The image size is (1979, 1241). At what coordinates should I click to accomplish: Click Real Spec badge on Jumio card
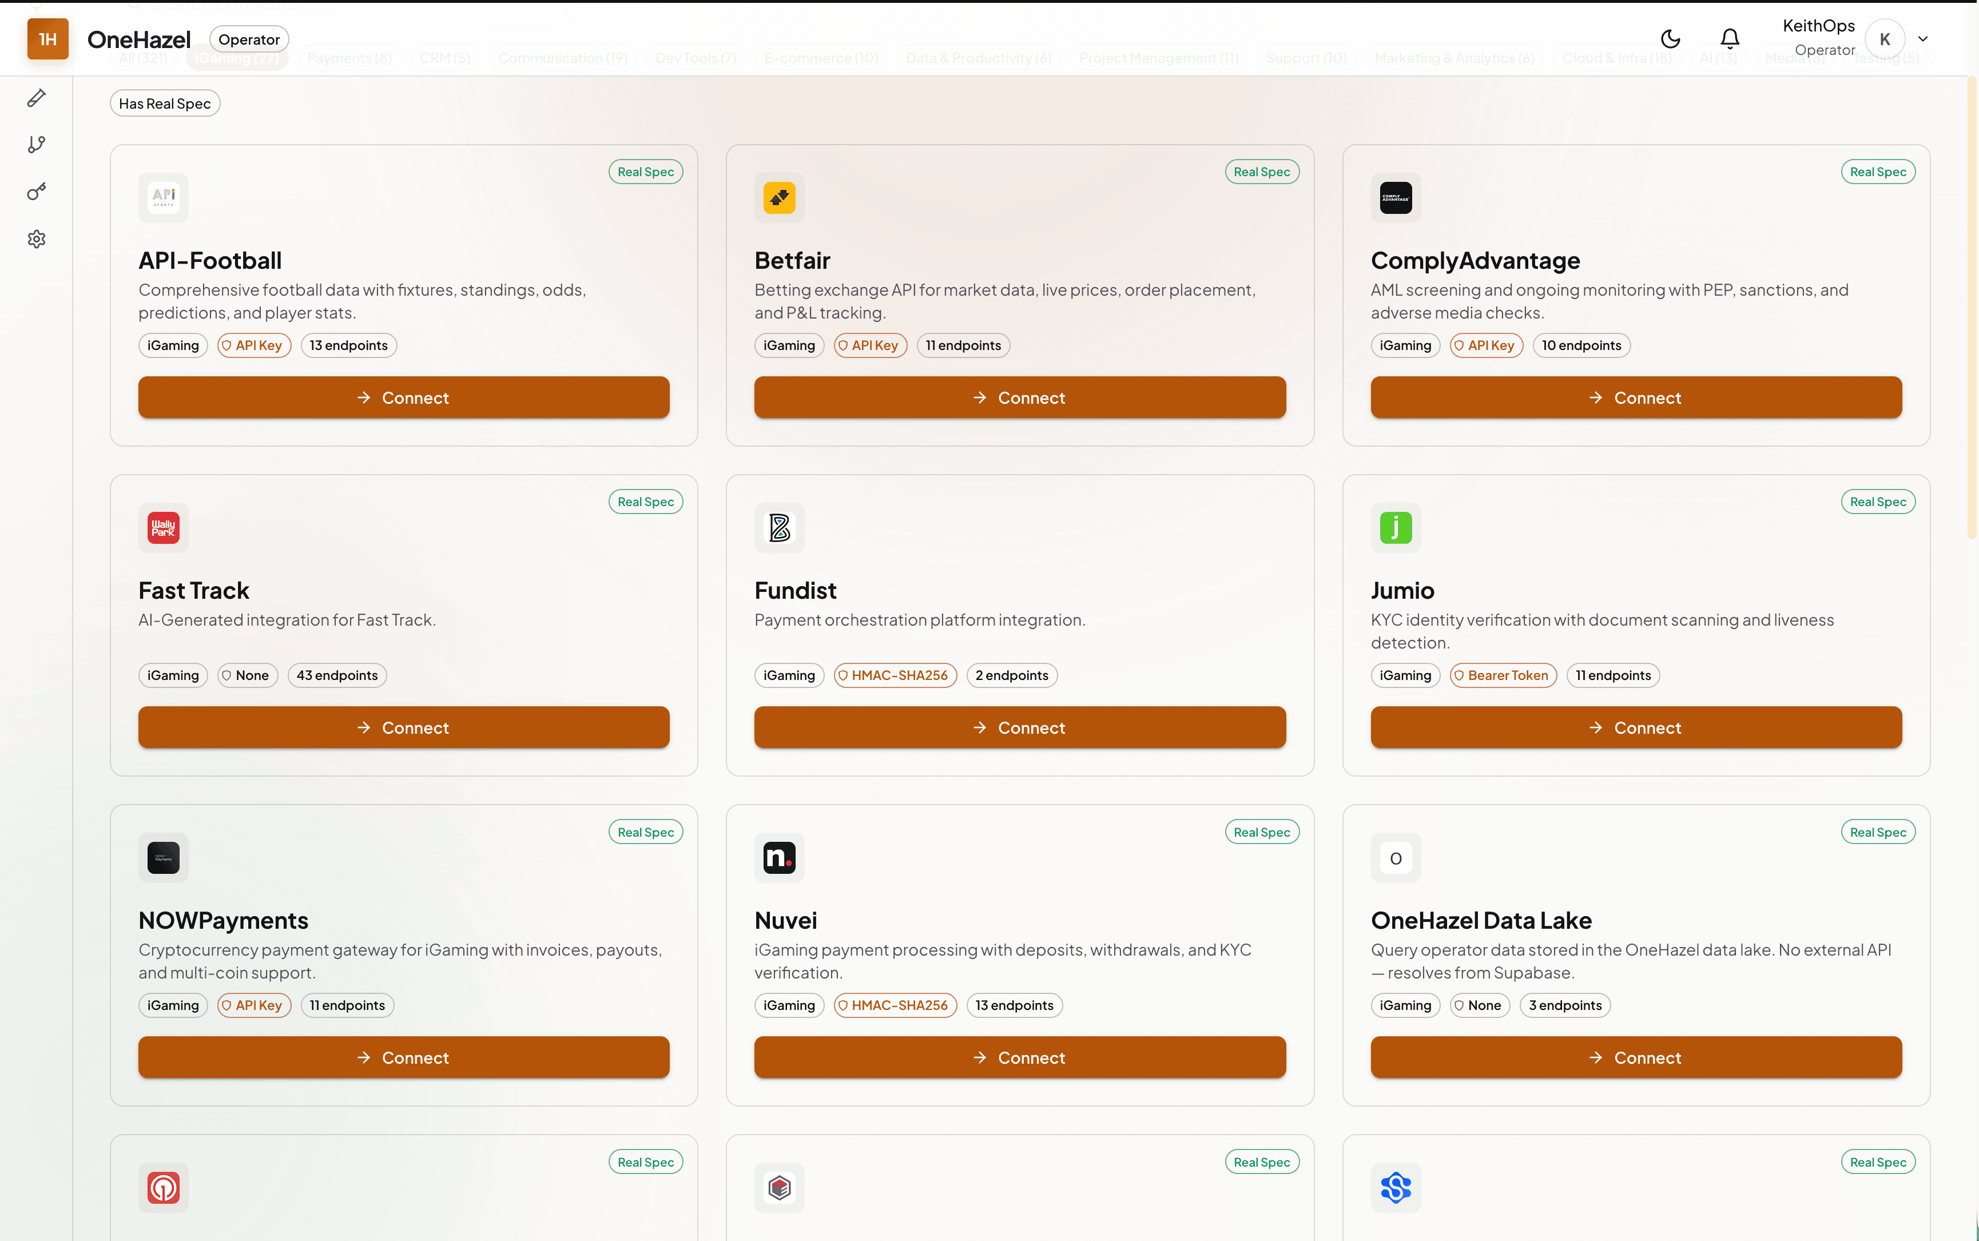click(1878, 502)
